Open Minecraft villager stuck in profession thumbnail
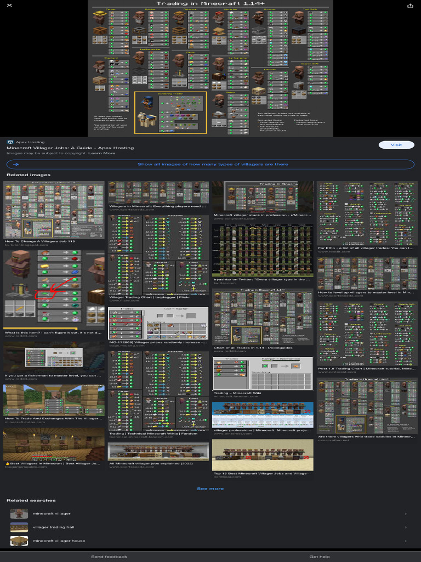This screenshot has height=562, width=421. 263,197
